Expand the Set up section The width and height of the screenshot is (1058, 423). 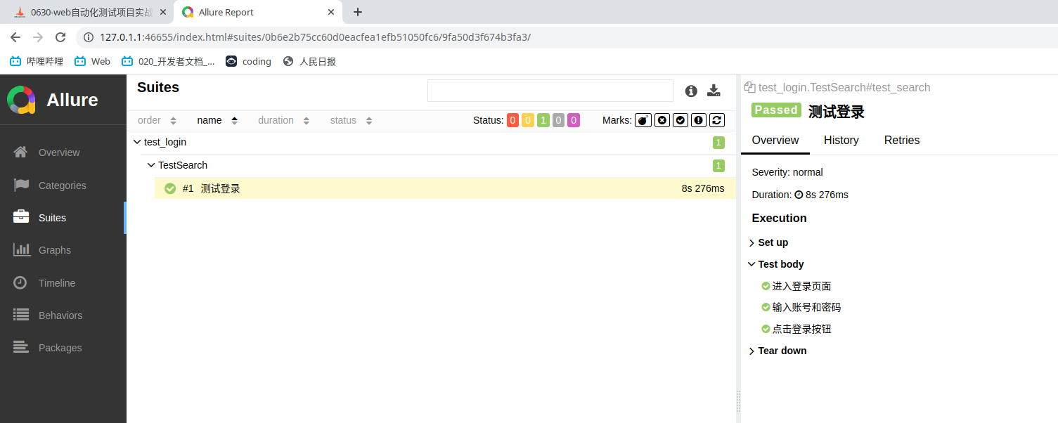(768, 242)
